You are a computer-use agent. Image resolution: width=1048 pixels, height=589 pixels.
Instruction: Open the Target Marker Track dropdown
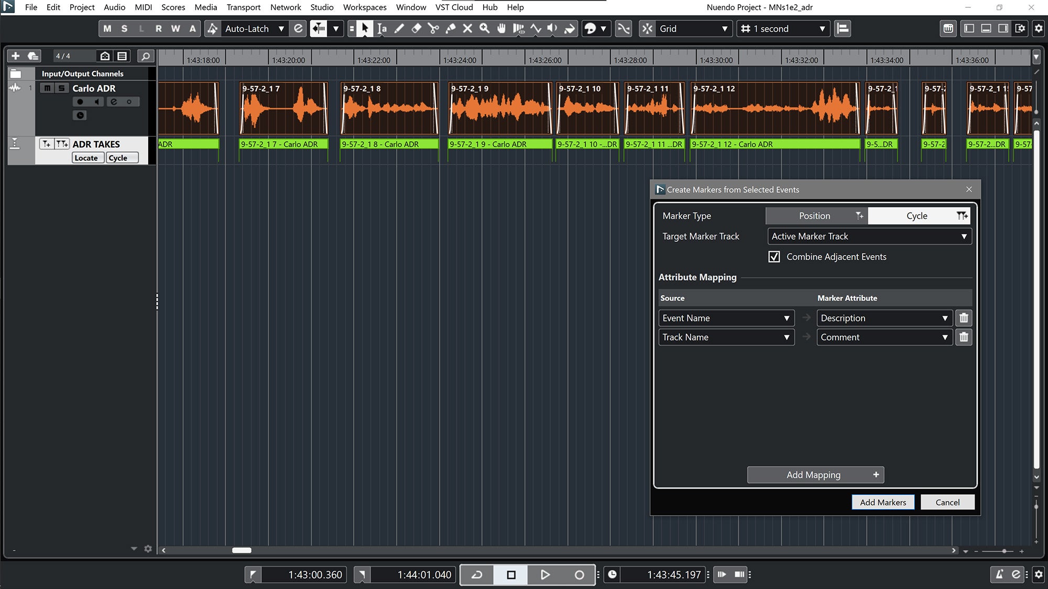(x=869, y=236)
